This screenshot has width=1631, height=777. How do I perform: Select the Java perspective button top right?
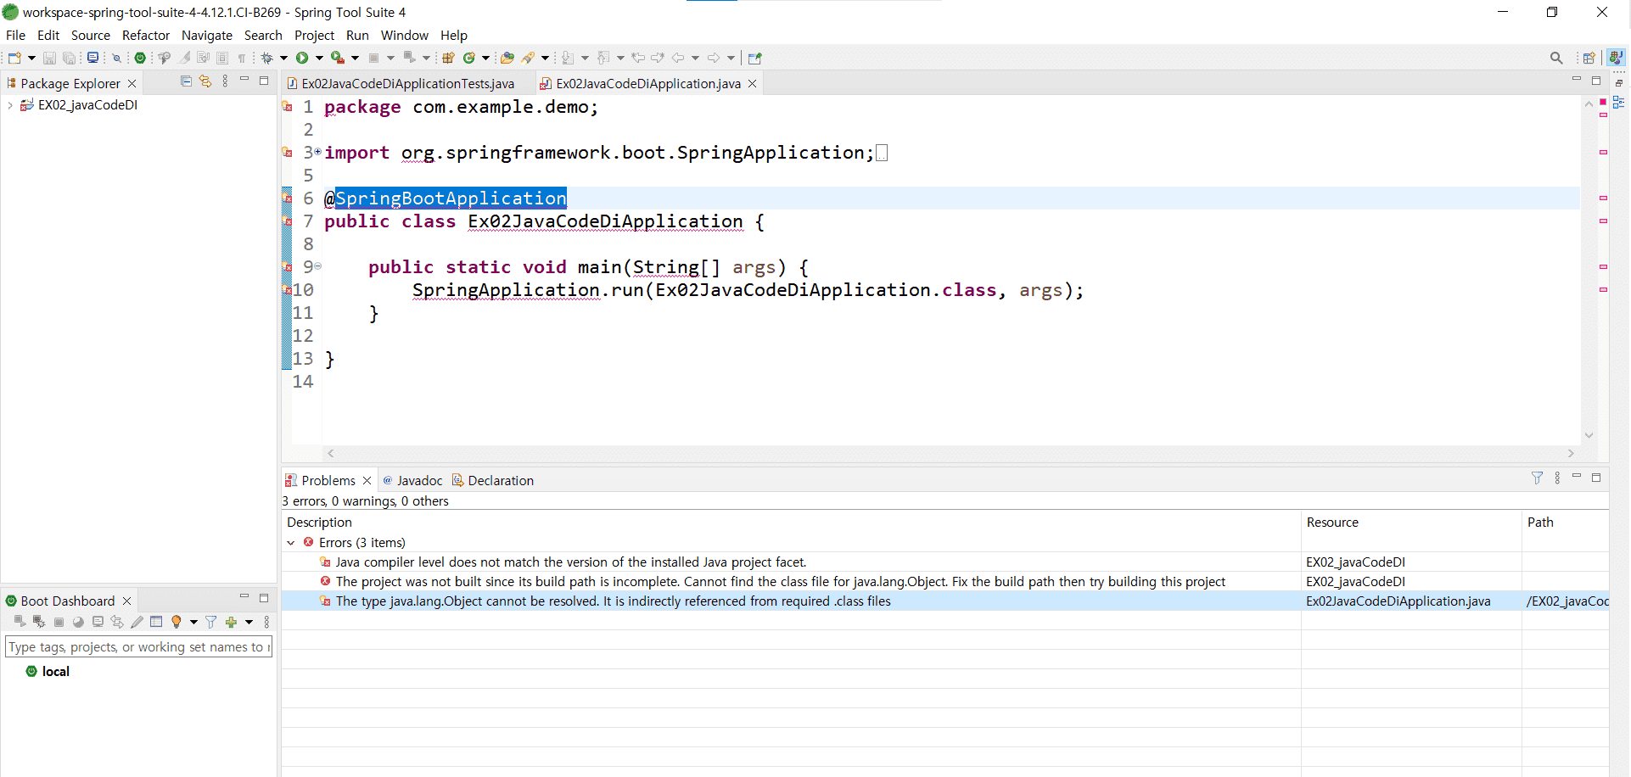[x=1616, y=58]
